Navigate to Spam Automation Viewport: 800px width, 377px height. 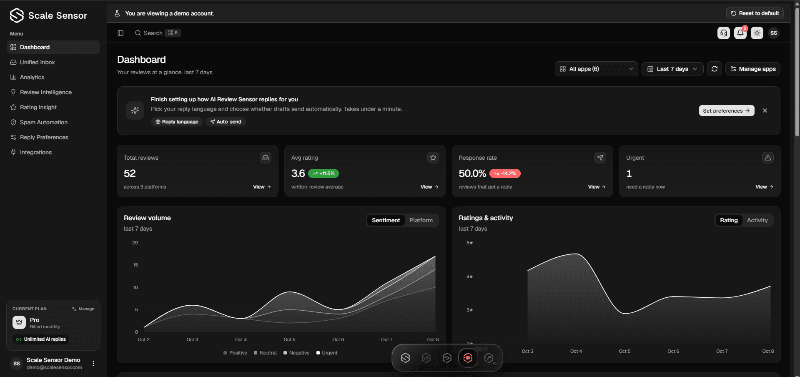(x=53, y=122)
